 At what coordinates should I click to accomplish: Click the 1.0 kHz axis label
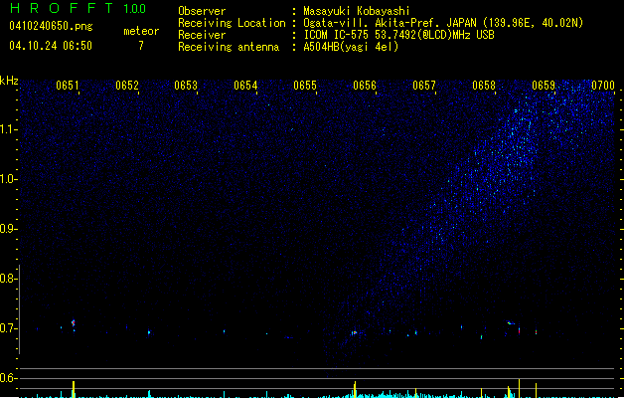[x=9, y=179]
